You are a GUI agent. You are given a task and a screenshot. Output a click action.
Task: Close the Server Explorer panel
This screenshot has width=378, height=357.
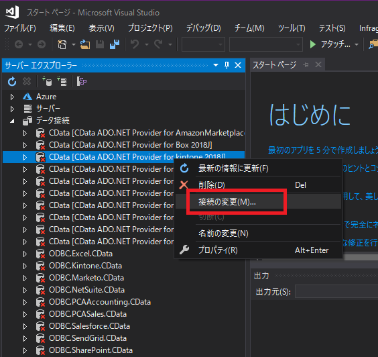click(x=238, y=65)
